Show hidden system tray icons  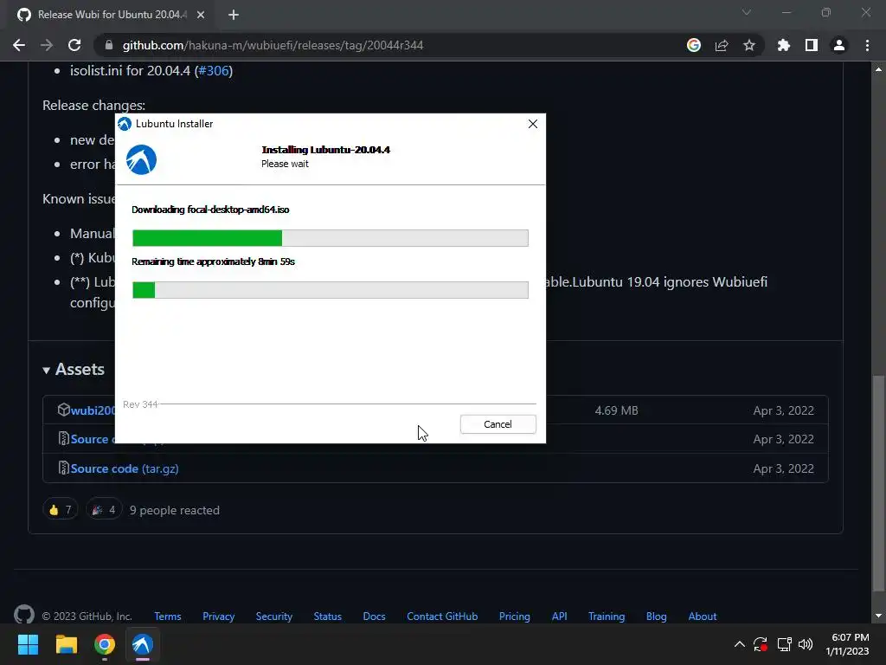[x=739, y=644]
